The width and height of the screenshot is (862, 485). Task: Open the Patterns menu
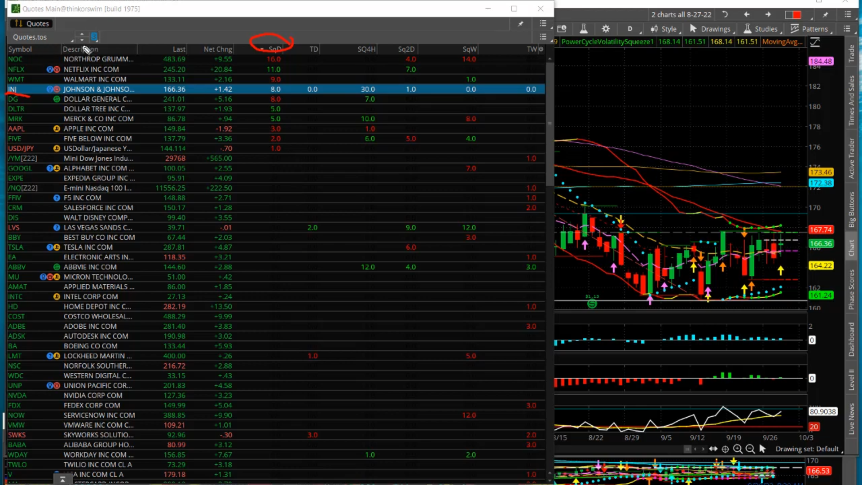tap(810, 29)
